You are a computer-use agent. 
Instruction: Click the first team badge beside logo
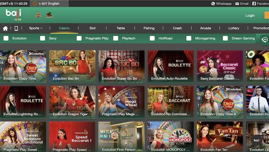coord(39,15)
